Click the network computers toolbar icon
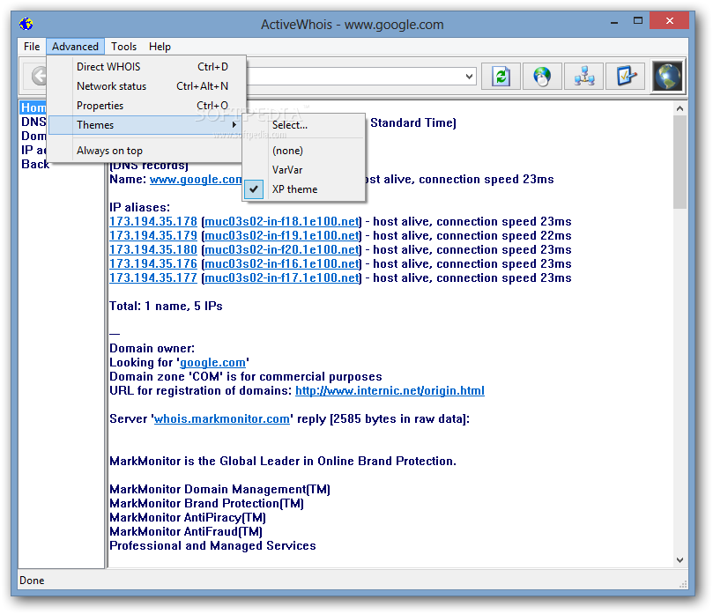 click(x=583, y=76)
